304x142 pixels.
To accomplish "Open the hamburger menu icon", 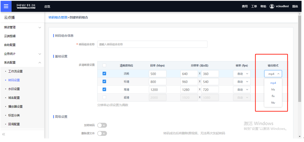I will (x=6, y=6).
